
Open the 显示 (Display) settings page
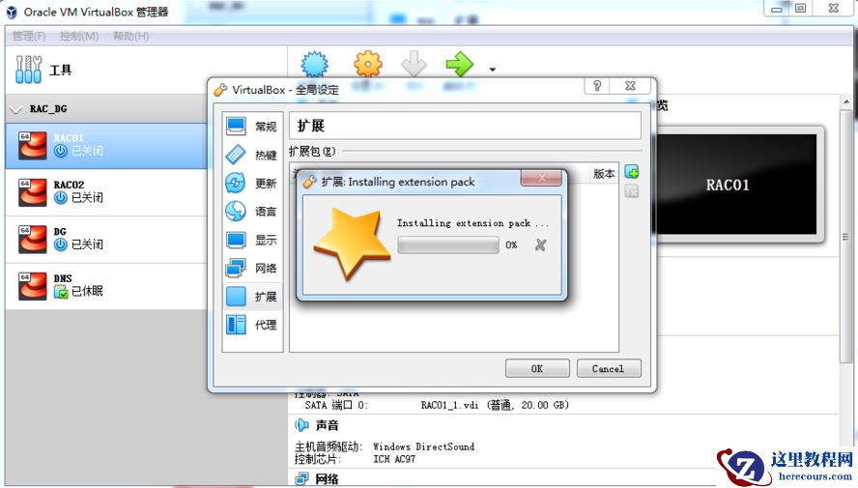point(252,240)
